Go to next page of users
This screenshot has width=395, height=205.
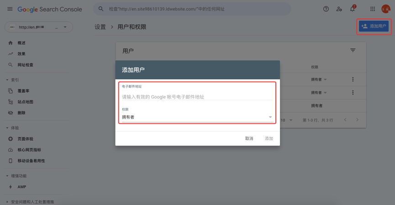[357, 120]
